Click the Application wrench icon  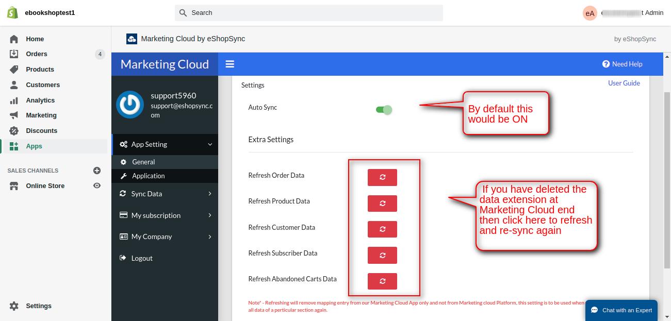pyautogui.click(x=123, y=176)
